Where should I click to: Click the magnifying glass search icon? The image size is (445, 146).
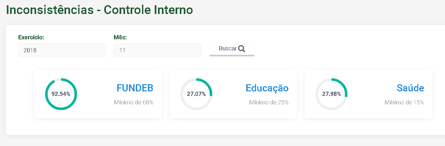pyautogui.click(x=241, y=49)
